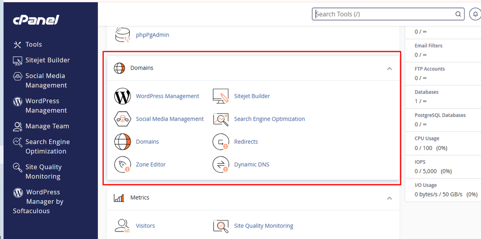481x239 pixels.
Task: Click the Domains globe tool icon
Action: click(x=123, y=142)
